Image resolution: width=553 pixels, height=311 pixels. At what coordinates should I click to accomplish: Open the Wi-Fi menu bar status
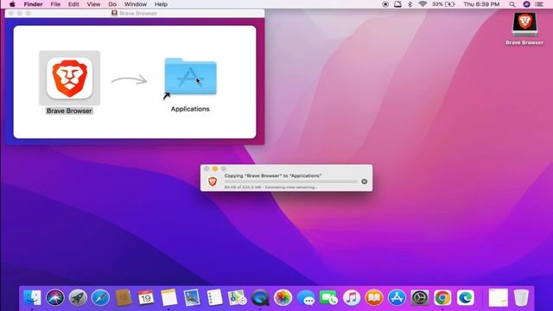click(423, 4)
